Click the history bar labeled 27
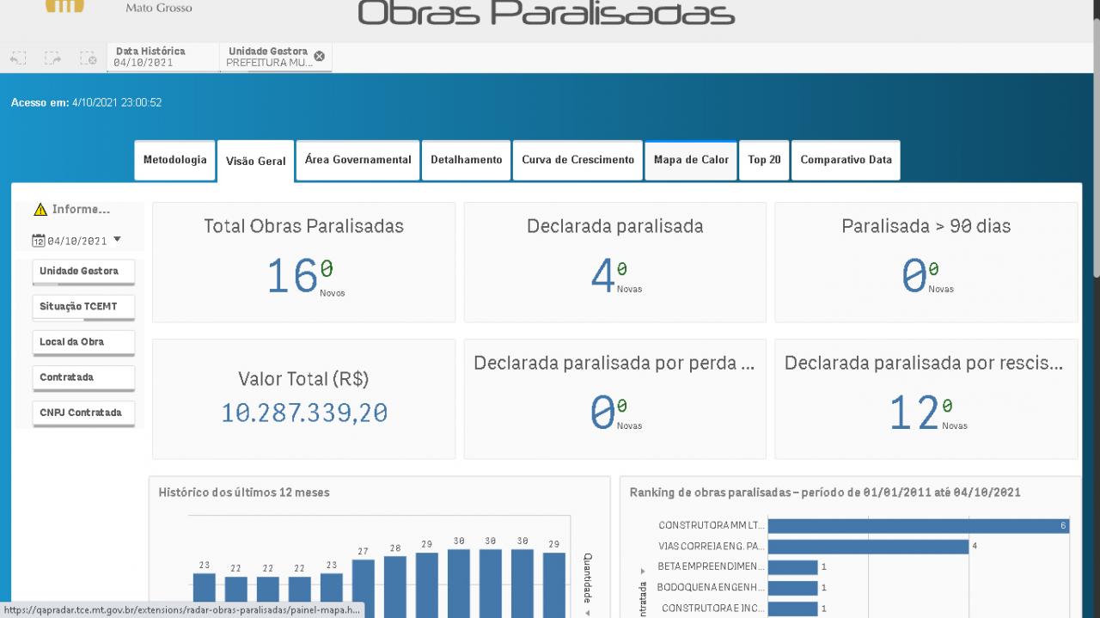The height and width of the screenshot is (618, 1100). pos(364,589)
